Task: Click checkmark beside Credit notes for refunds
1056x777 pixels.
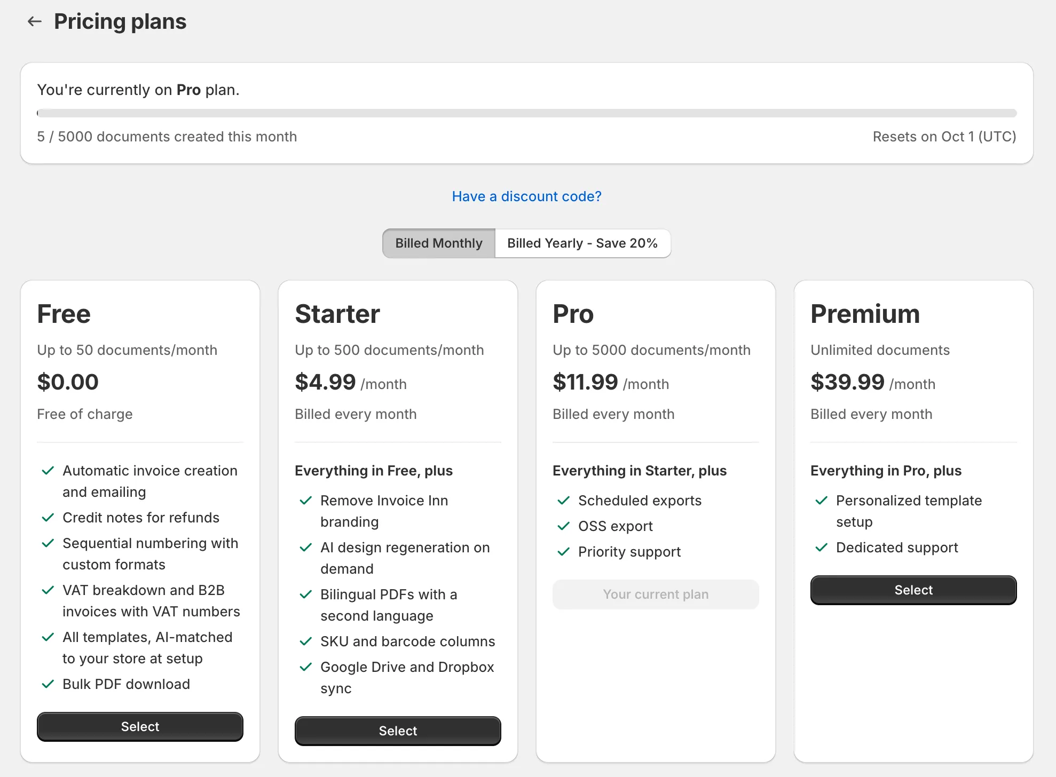Action: 48,518
